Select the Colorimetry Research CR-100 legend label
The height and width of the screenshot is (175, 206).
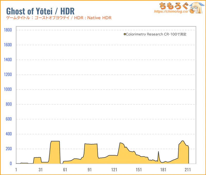click(x=156, y=34)
